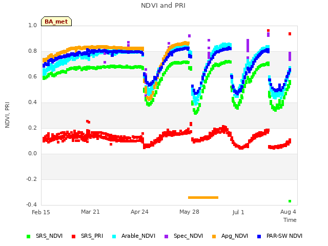The height and width of the screenshot is (246, 328).
Task: Click the May 28 x-axis tick label
Action: pyautogui.click(x=189, y=212)
